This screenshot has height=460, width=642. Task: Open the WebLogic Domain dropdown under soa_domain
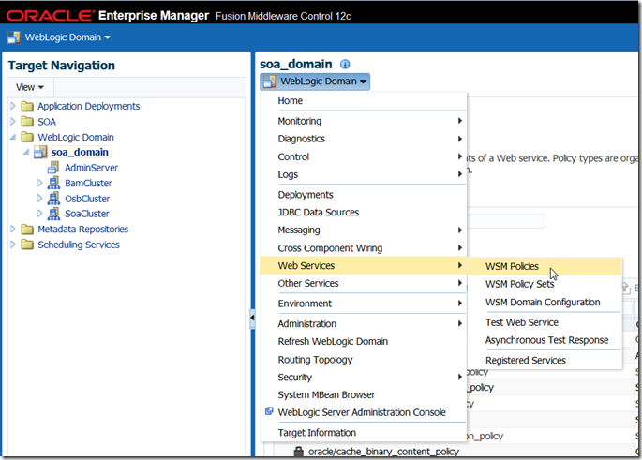pyautogui.click(x=315, y=82)
